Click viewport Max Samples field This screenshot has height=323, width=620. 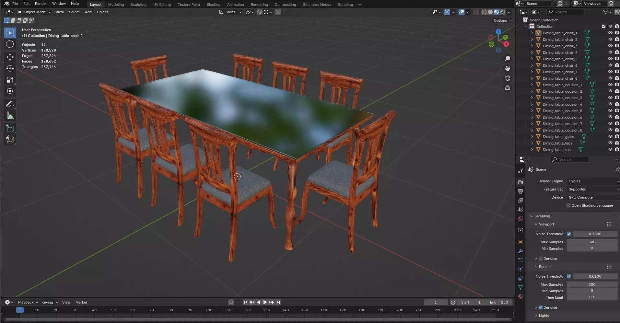(x=592, y=242)
